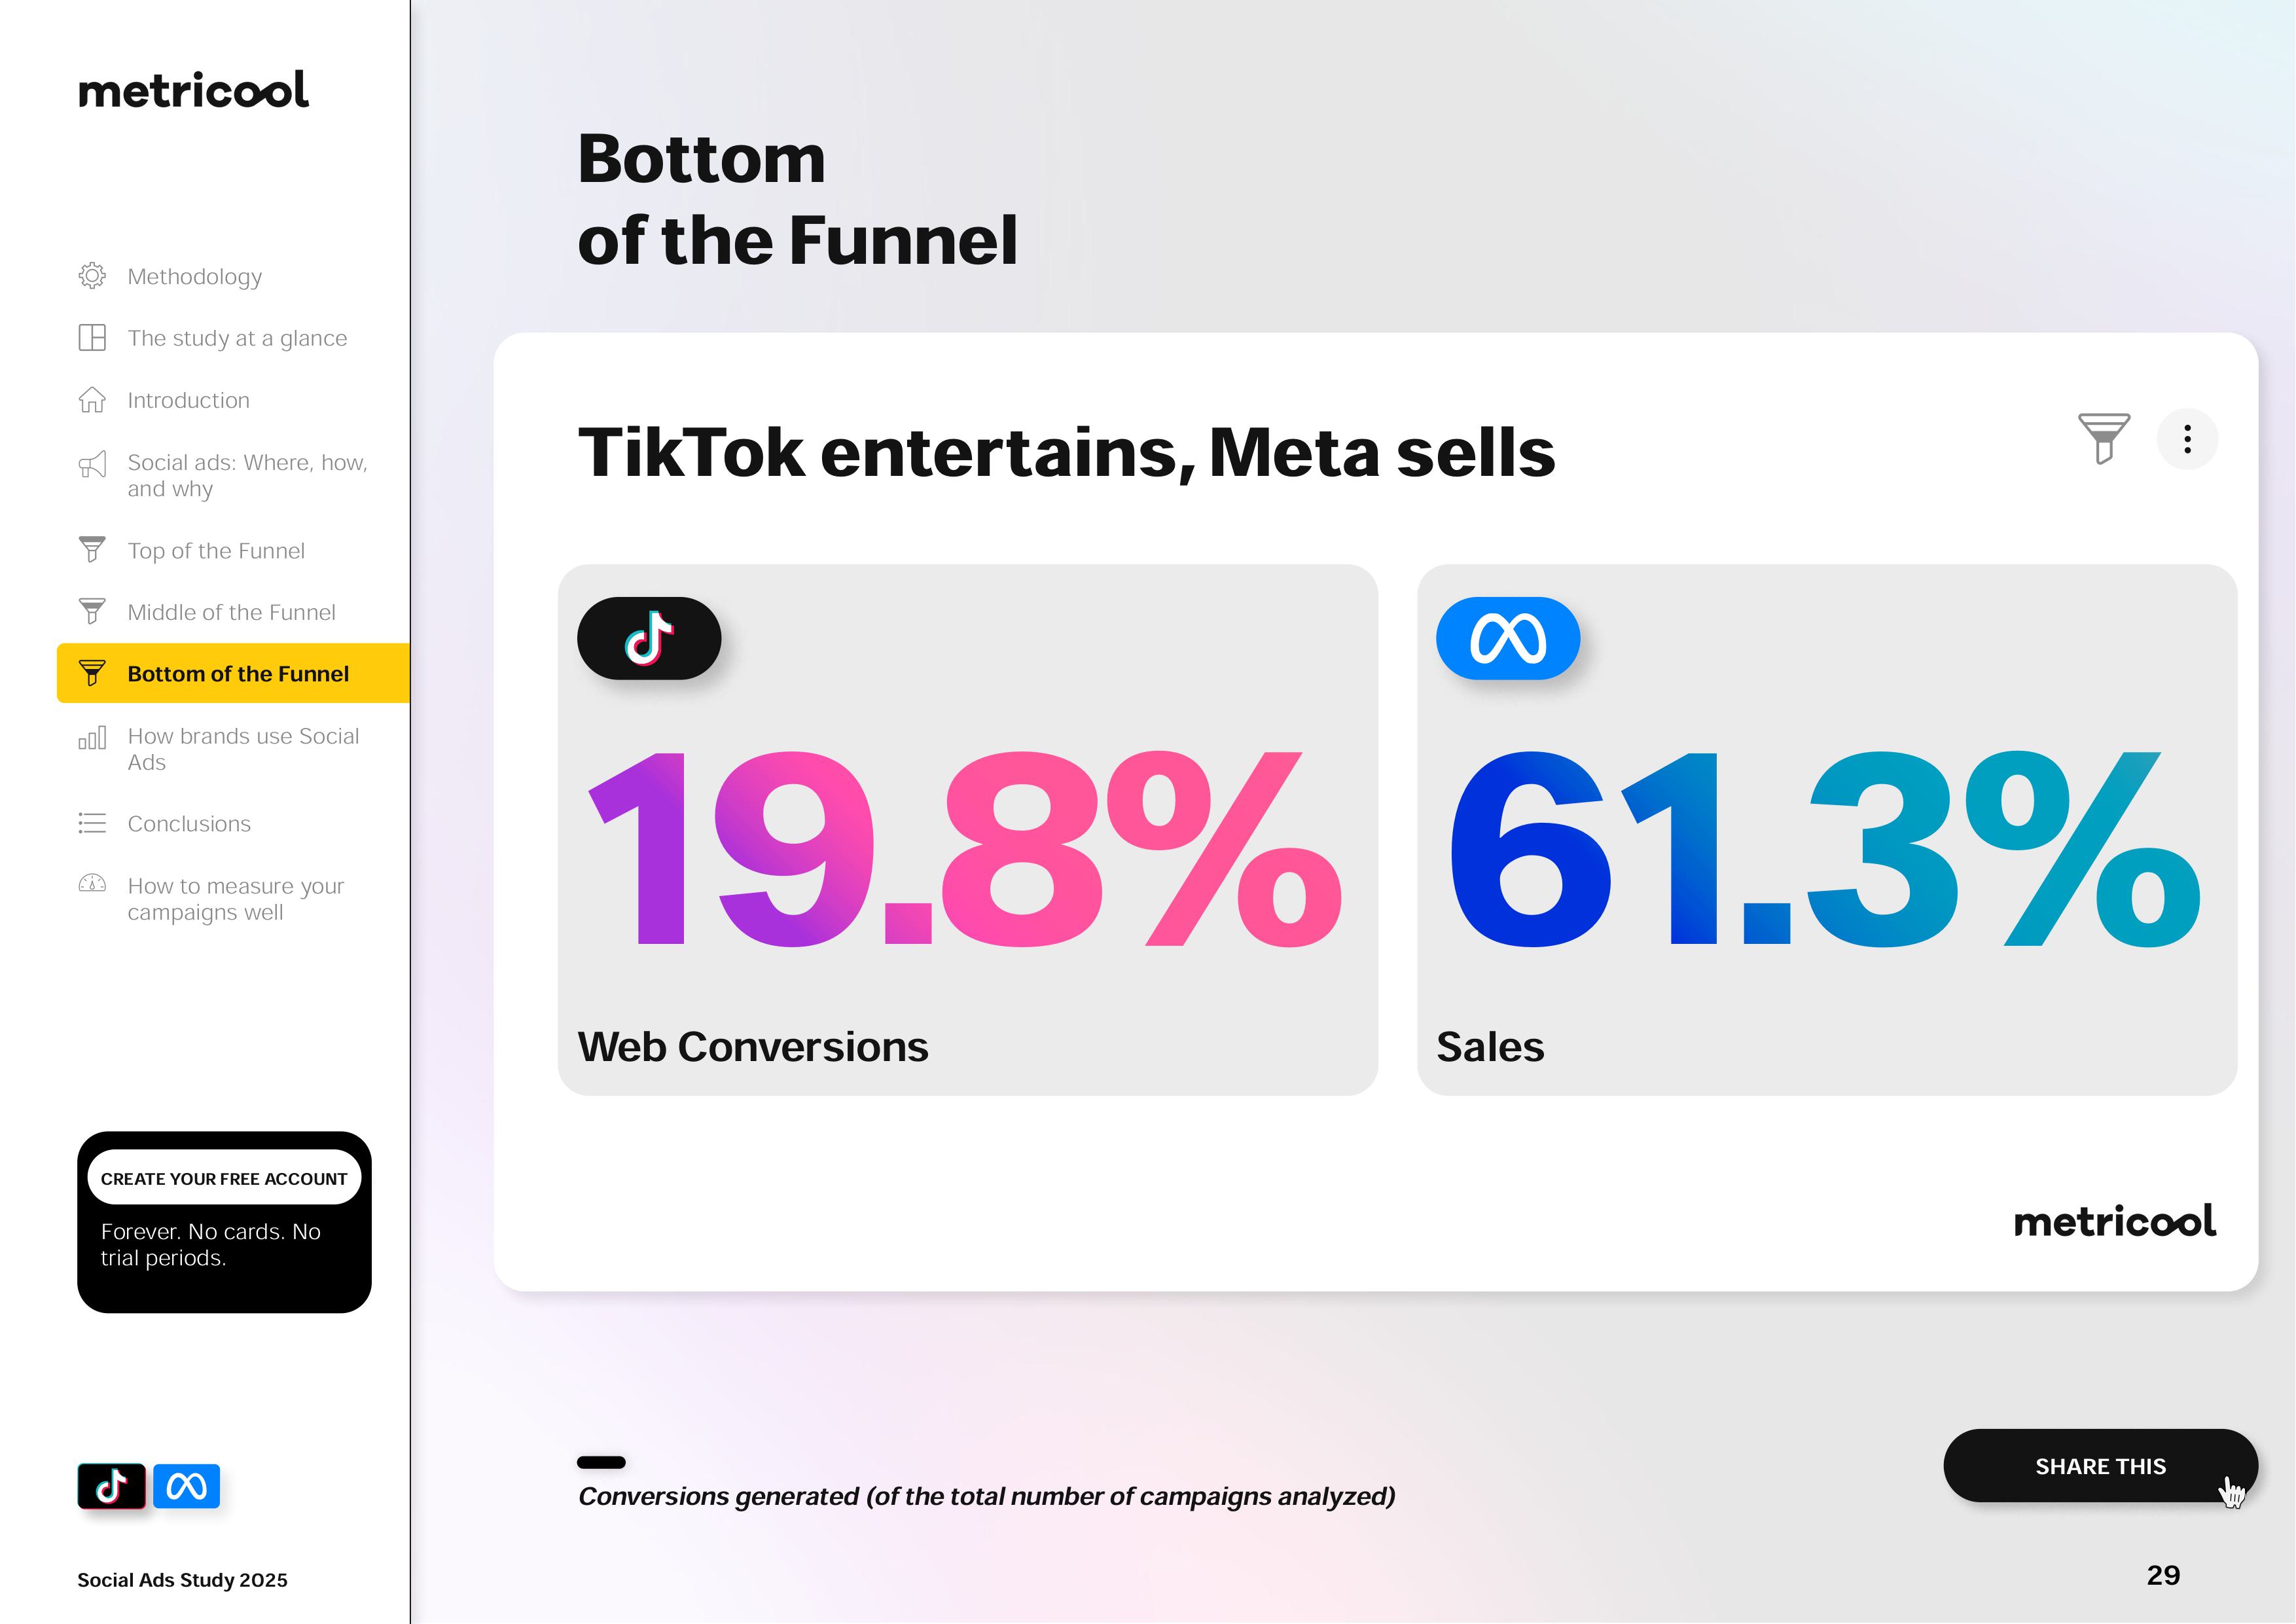Click the TikTok badge on the Web Conversions card

[649, 638]
